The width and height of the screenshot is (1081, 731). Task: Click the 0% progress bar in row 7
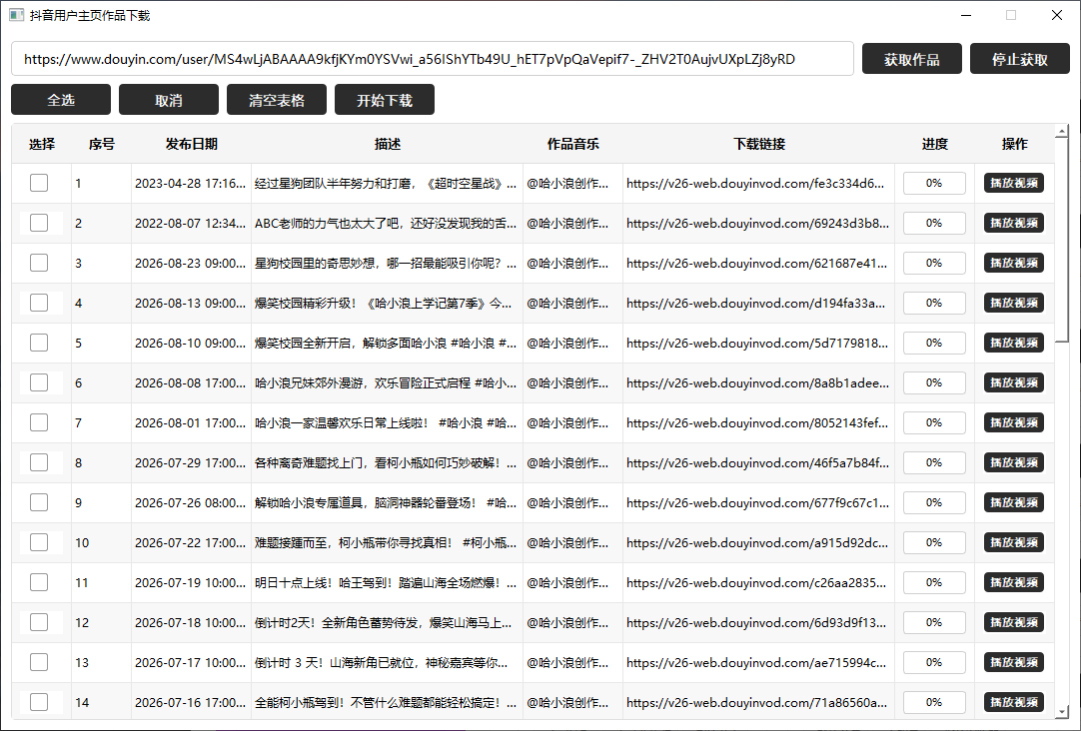pos(934,423)
